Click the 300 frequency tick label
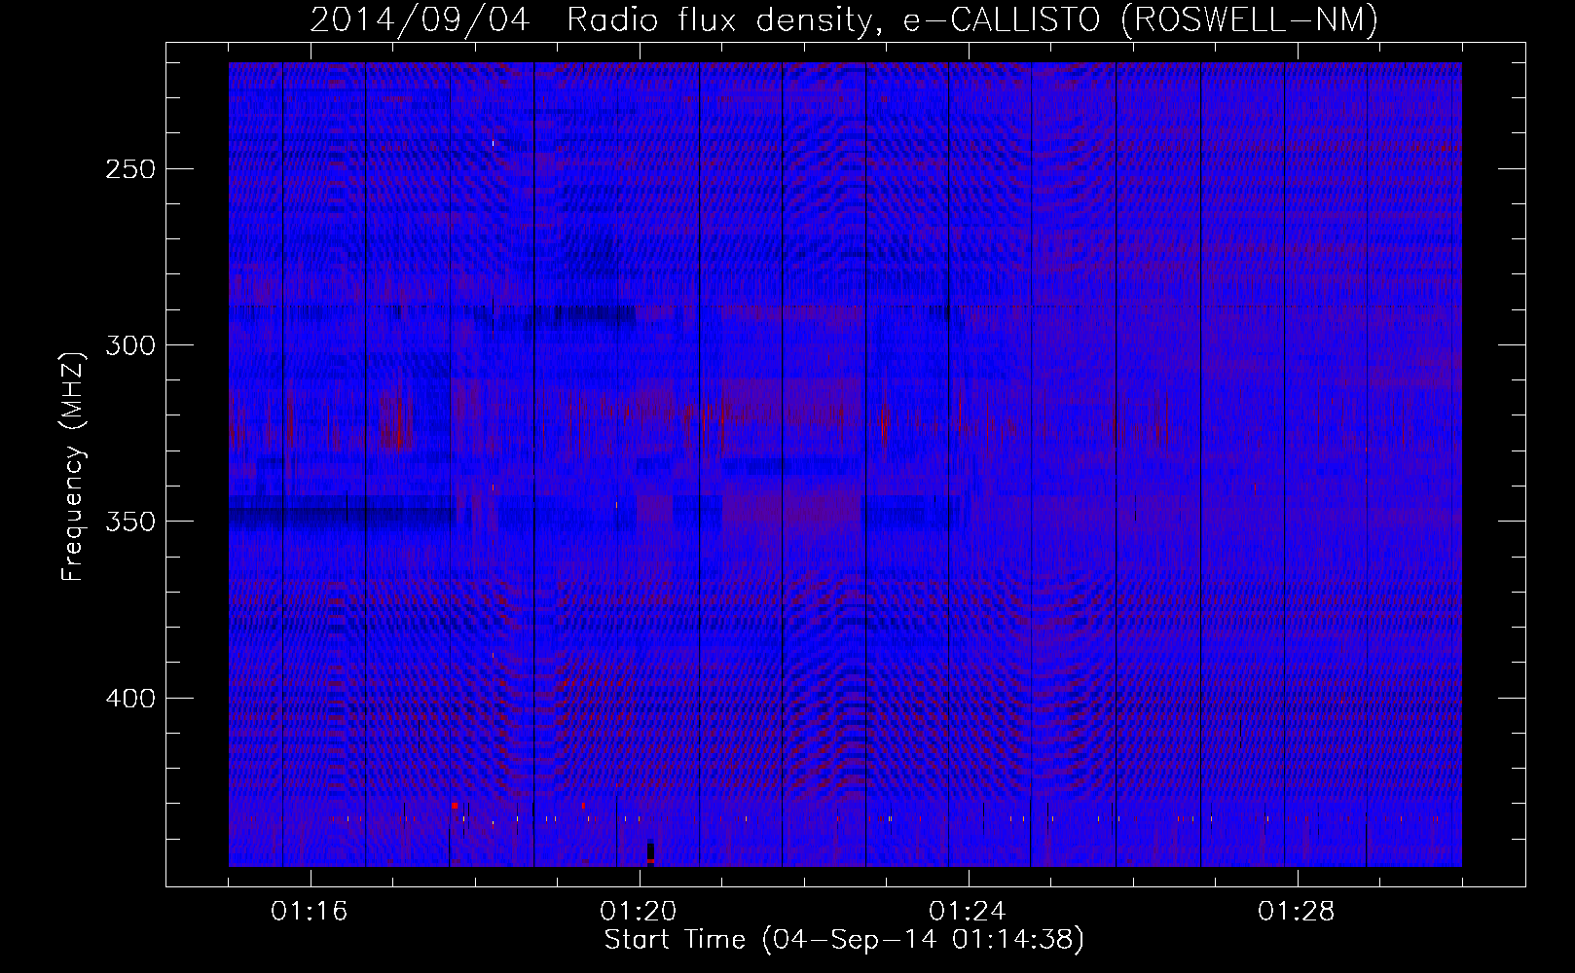This screenshot has height=973, width=1575. [x=130, y=345]
